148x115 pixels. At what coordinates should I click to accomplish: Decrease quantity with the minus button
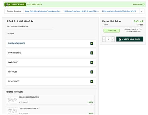tap(104, 39)
